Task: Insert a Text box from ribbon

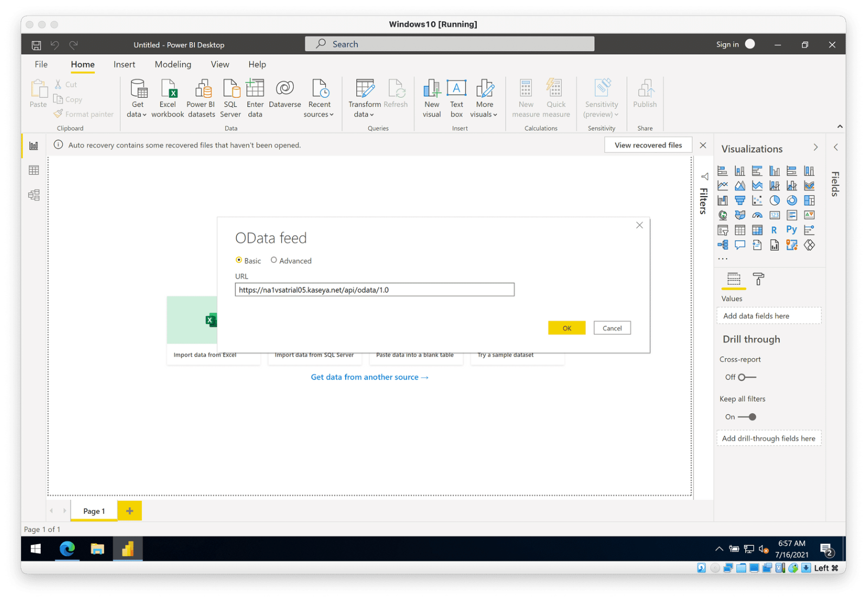Action: tap(456, 98)
